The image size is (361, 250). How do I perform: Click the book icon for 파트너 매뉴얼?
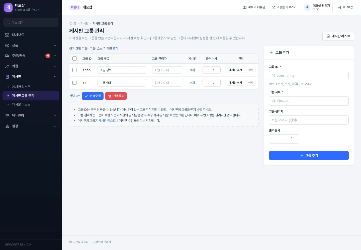pos(245,7)
